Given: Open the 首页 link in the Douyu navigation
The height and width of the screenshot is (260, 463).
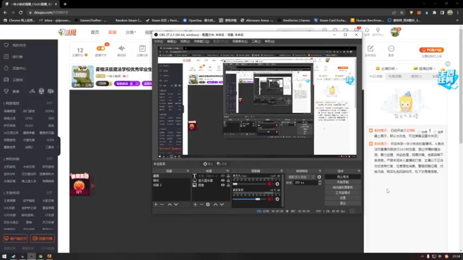Looking at the screenshot, I should [x=95, y=32].
